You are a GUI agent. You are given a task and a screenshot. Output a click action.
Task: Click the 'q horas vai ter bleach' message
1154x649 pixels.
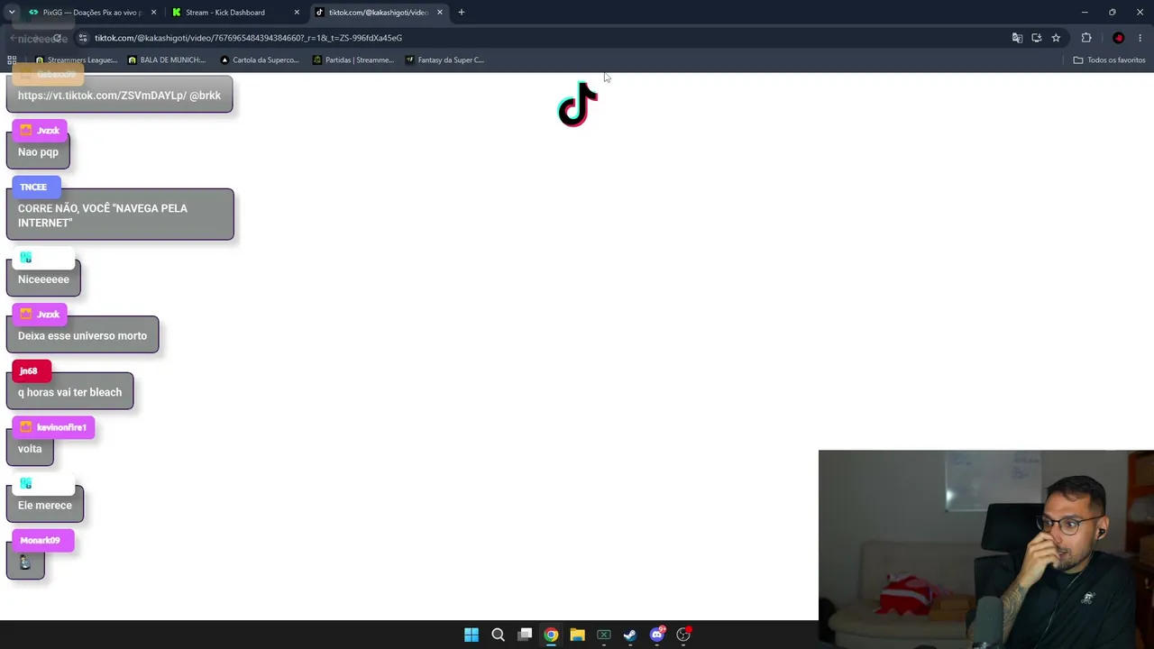(69, 392)
